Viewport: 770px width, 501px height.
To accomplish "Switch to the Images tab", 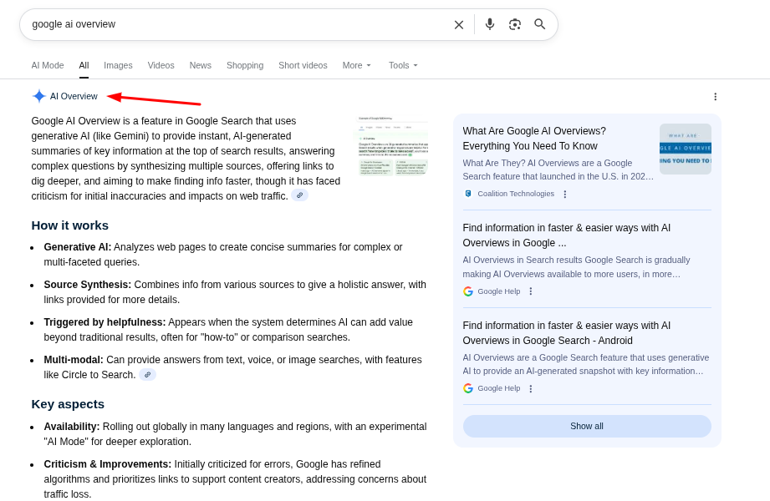I will click(118, 65).
